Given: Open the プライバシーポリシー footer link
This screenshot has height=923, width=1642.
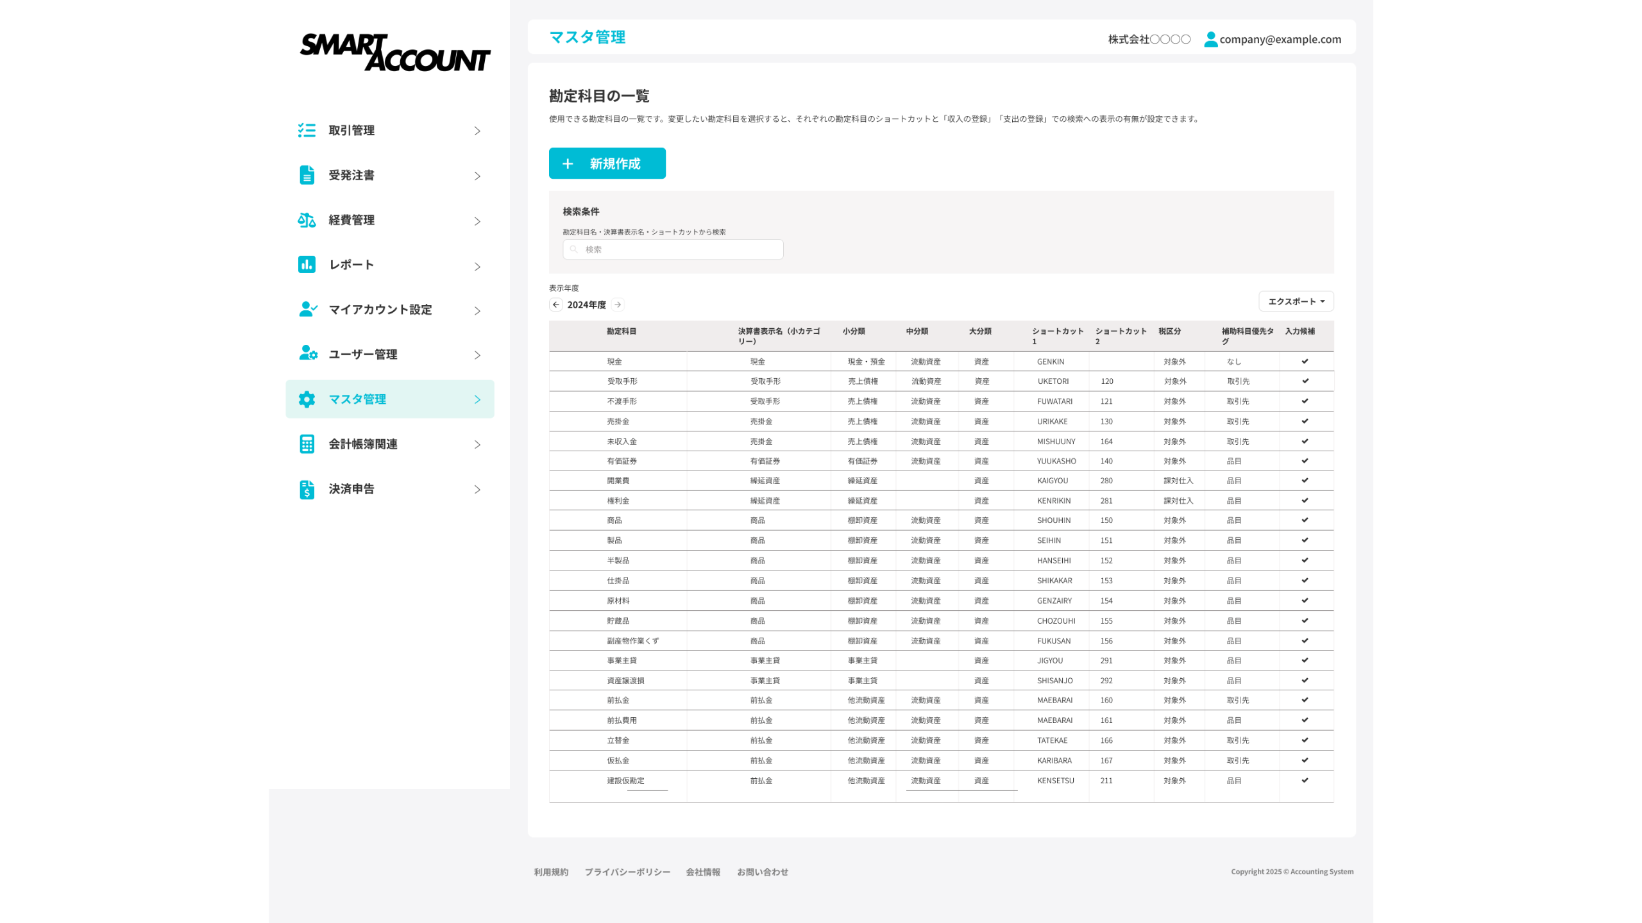Looking at the screenshot, I should pyautogui.click(x=627, y=872).
